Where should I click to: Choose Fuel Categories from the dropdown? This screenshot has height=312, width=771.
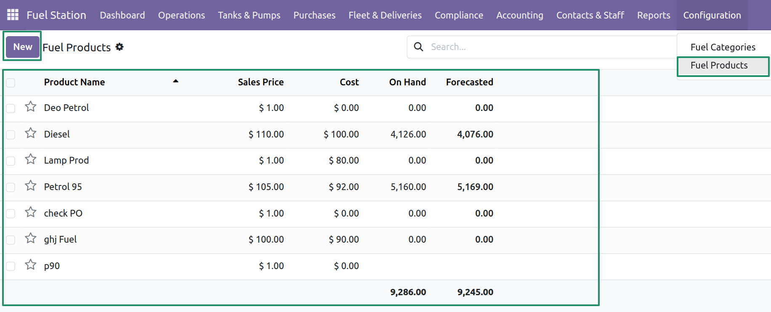coord(723,47)
